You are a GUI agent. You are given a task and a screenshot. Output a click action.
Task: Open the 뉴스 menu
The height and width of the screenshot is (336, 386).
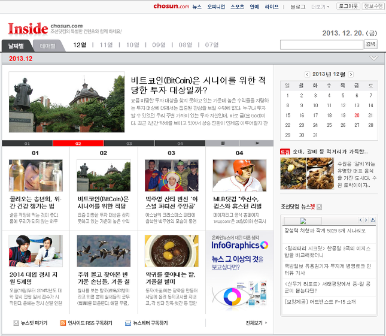(x=197, y=7)
